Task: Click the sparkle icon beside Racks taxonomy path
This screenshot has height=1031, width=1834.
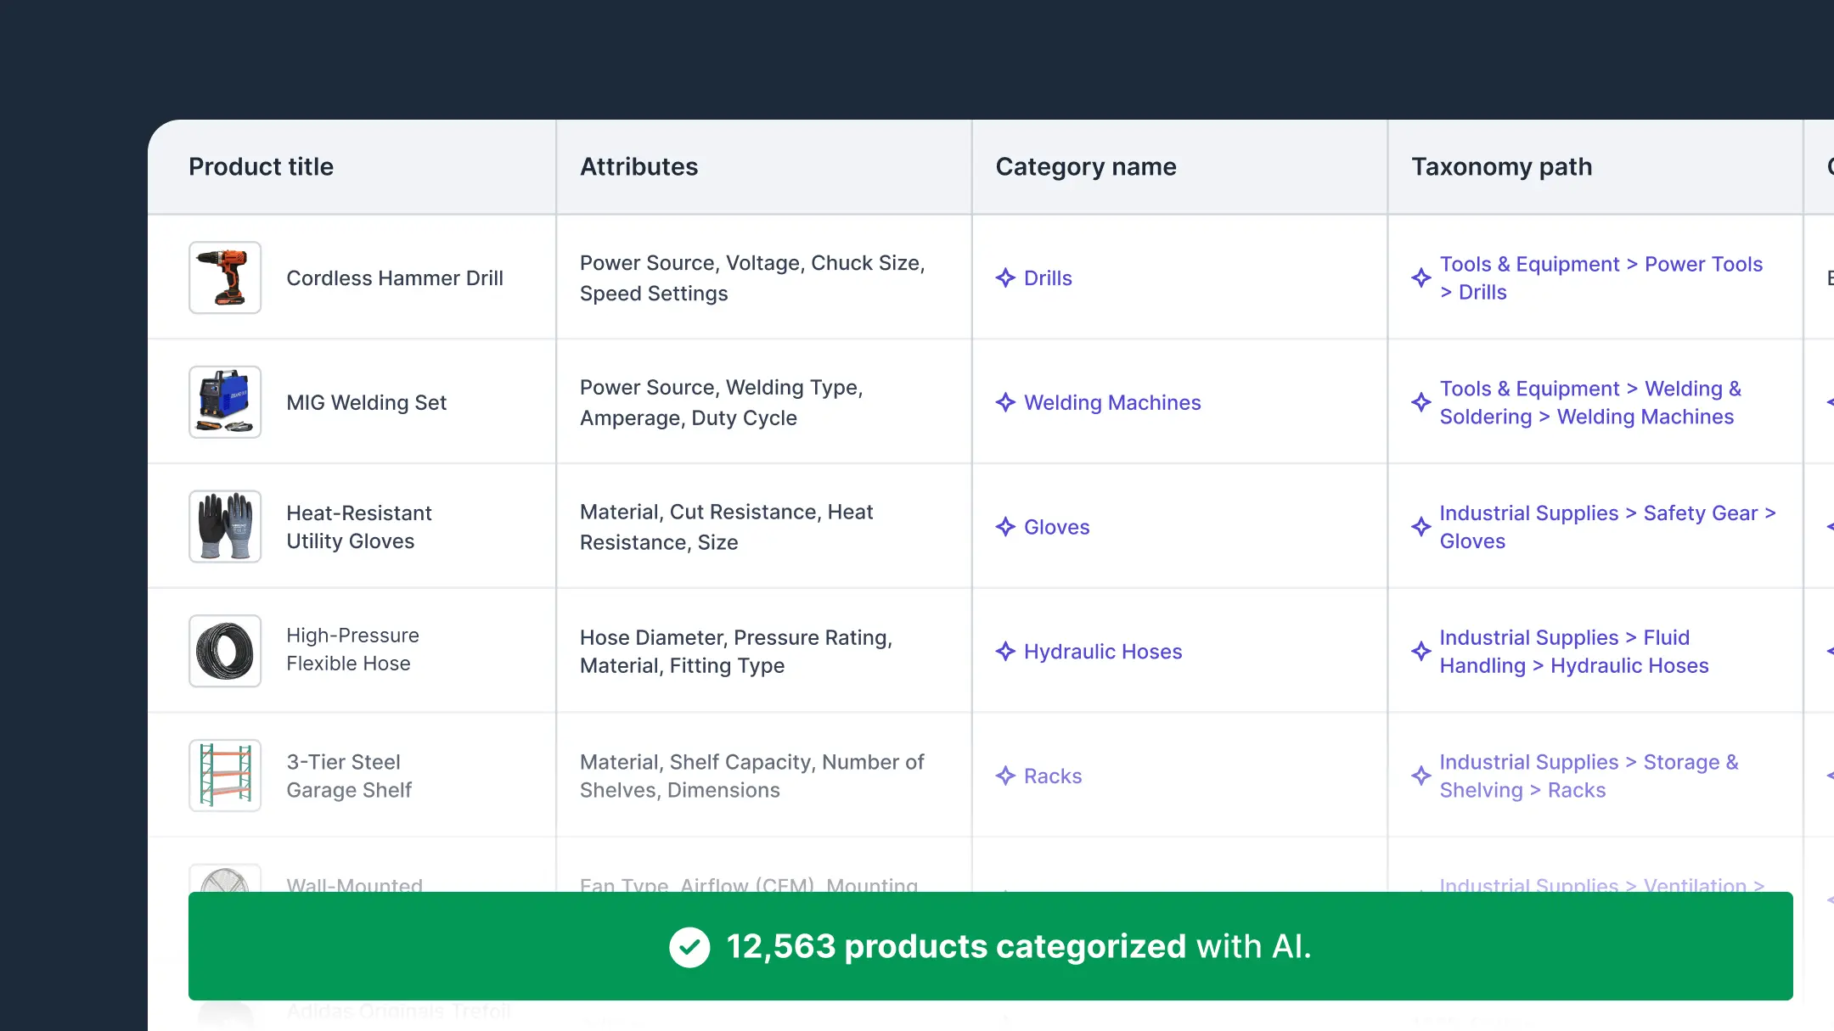Action: (x=1421, y=776)
